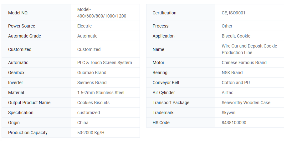
Task: Select the Siemens Brand inverter value
Action: 92,83
